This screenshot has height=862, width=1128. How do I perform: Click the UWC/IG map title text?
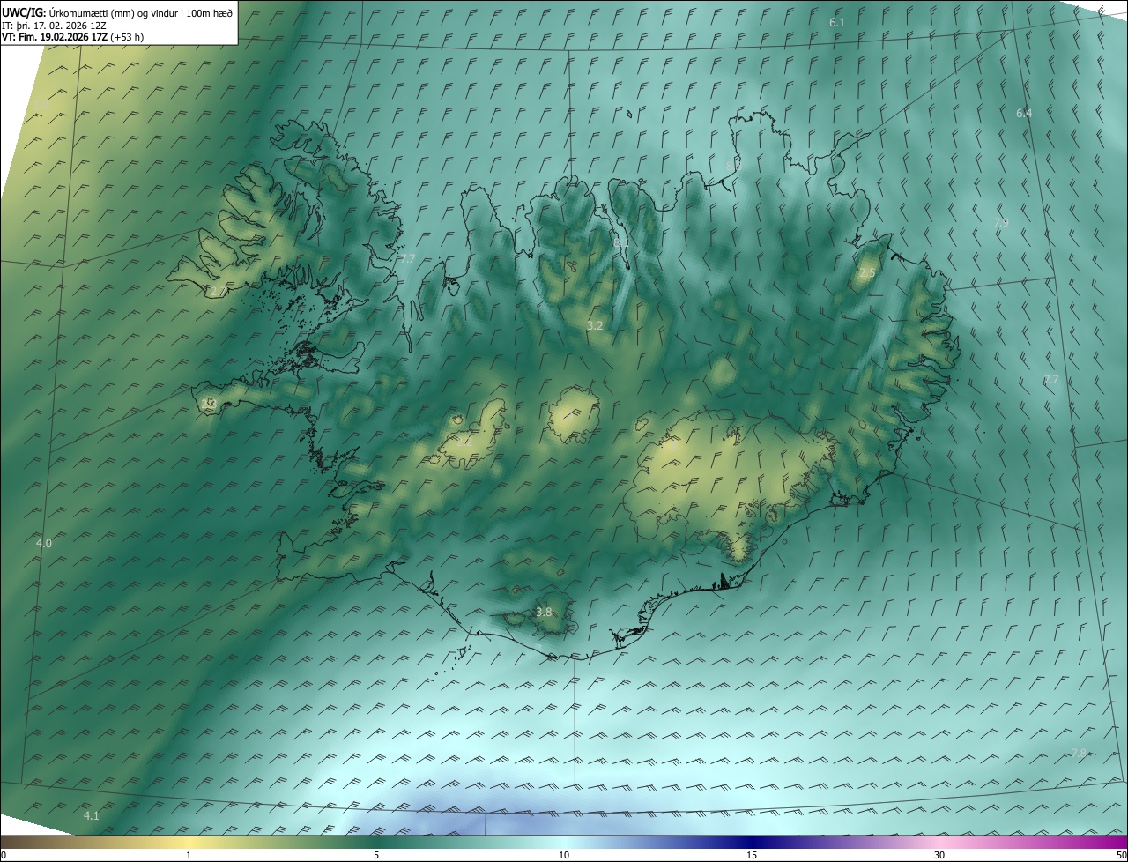117,12
